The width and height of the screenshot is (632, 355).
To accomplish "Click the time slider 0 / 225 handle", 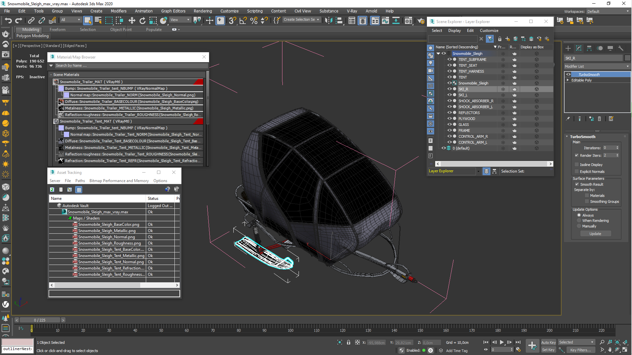I will click(39, 320).
